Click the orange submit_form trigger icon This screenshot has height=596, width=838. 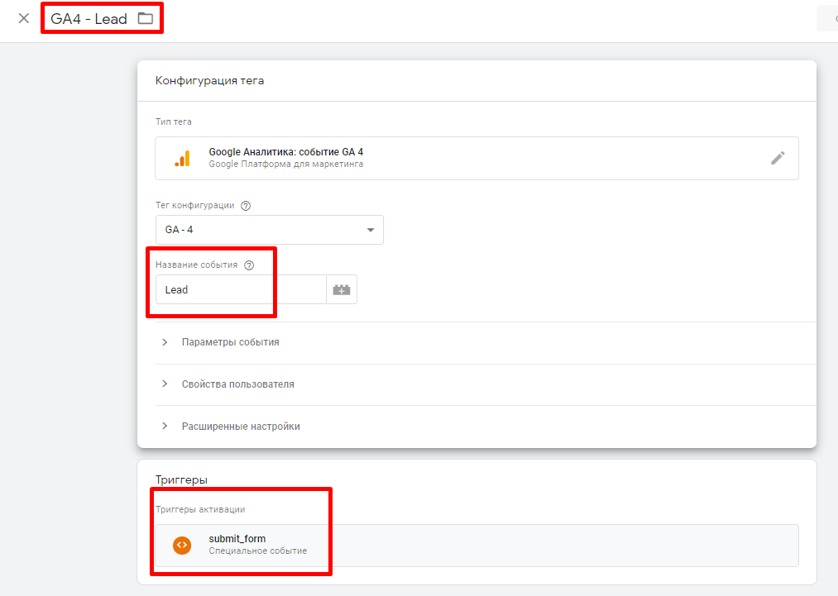(182, 545)
